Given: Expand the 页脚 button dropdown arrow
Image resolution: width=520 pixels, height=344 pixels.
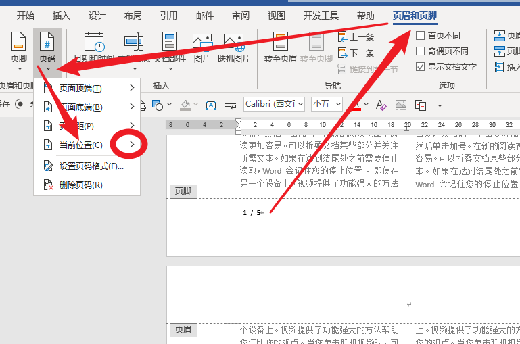Looking at the screenshot, I should (20, 69).
